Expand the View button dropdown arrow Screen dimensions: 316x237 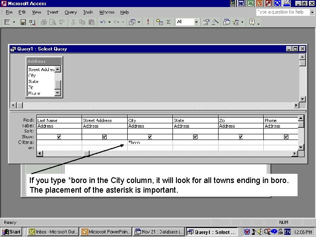14,22
